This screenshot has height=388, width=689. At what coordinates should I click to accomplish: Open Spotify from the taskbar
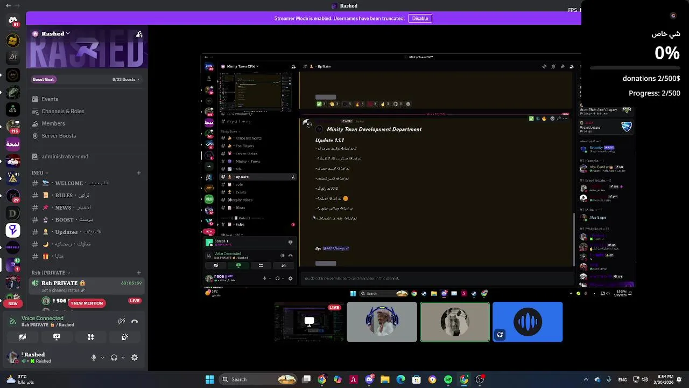(448, 379)
